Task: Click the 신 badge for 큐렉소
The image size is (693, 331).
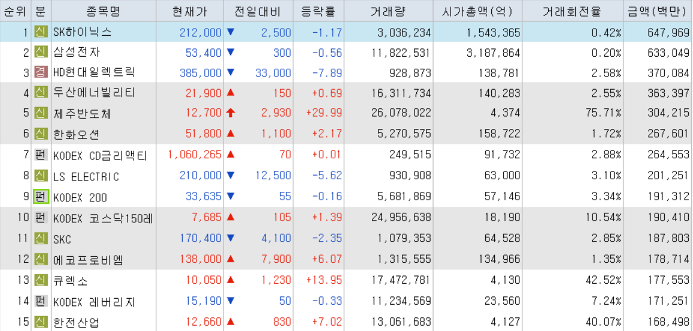Action: 41,280
